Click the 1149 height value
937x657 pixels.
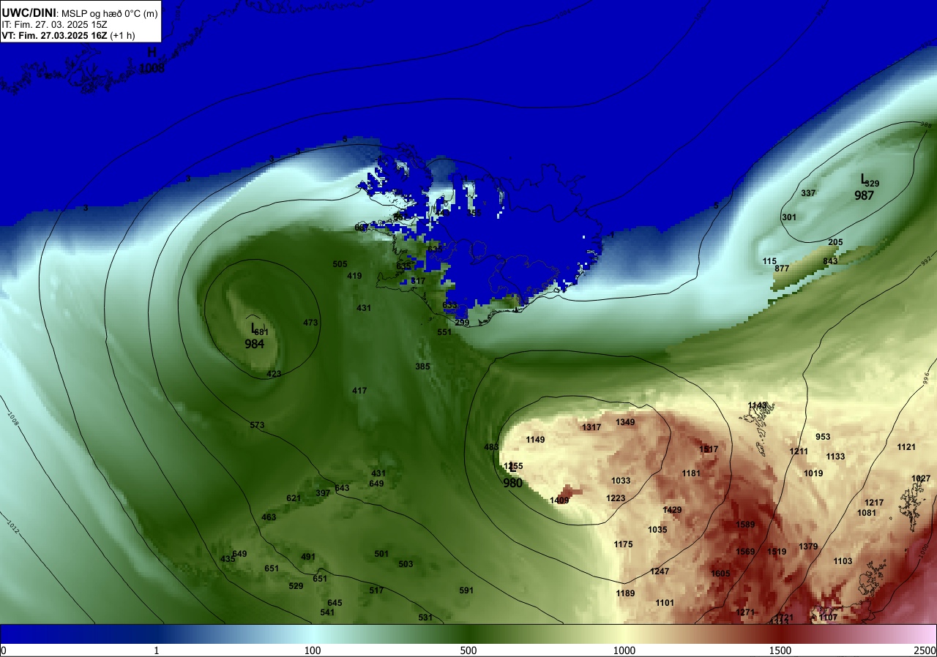click(536, 440)
